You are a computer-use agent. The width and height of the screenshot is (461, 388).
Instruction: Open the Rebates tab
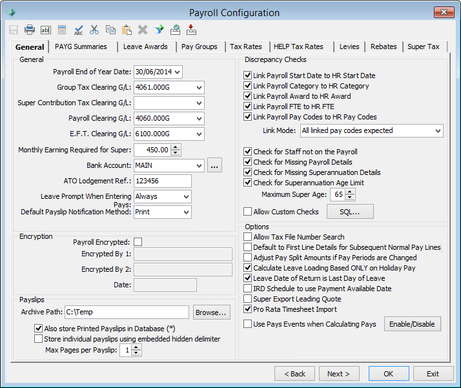[384, 46]
